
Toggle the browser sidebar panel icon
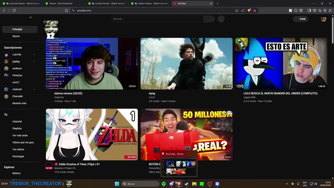[309, 10]
